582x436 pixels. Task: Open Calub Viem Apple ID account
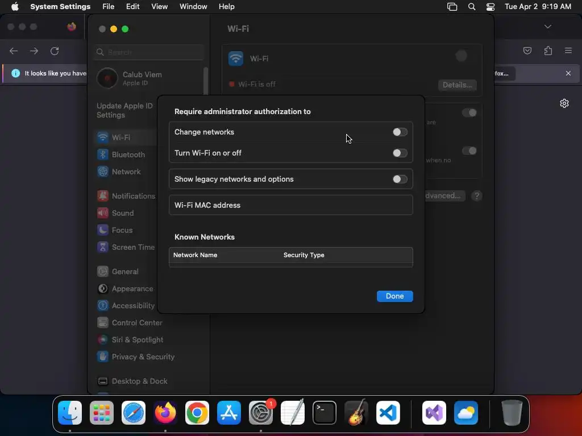pos(130,78)
